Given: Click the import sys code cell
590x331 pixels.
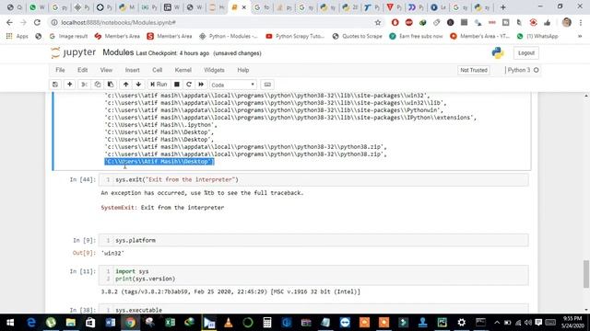Looking at the screenshot, I should [313, 275].
